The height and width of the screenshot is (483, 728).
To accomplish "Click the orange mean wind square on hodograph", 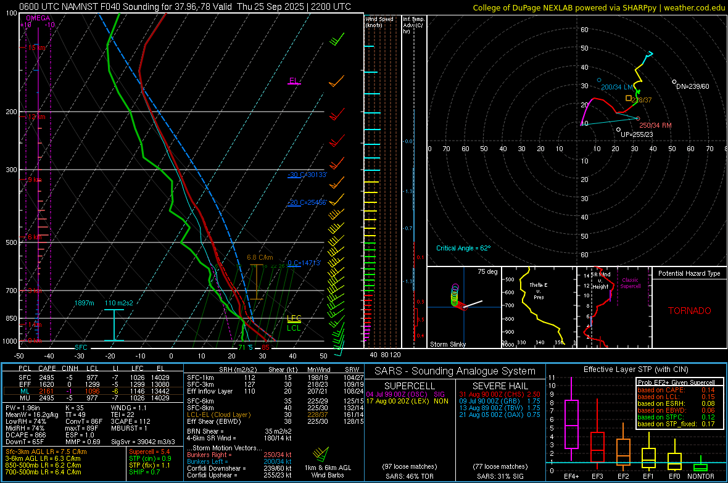I will pos(628,98).
